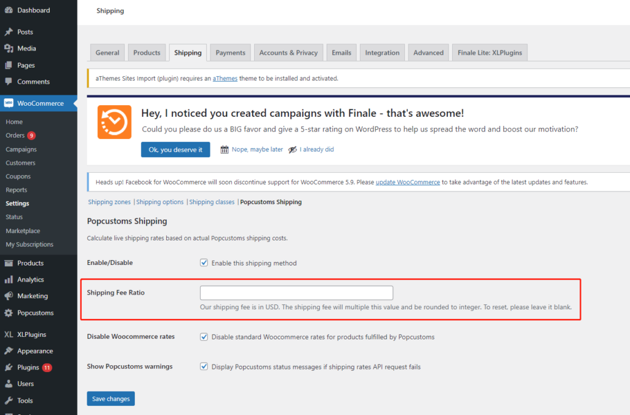The image size is (630, 415).
Task: Click Ok, you deserve it button
Action: tap(175, 149)
